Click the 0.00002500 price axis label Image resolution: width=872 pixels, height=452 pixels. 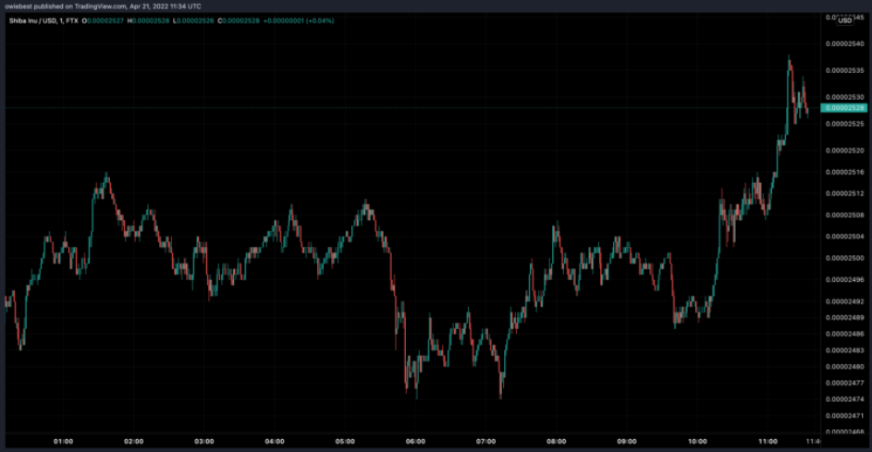(x=845, y=259)
